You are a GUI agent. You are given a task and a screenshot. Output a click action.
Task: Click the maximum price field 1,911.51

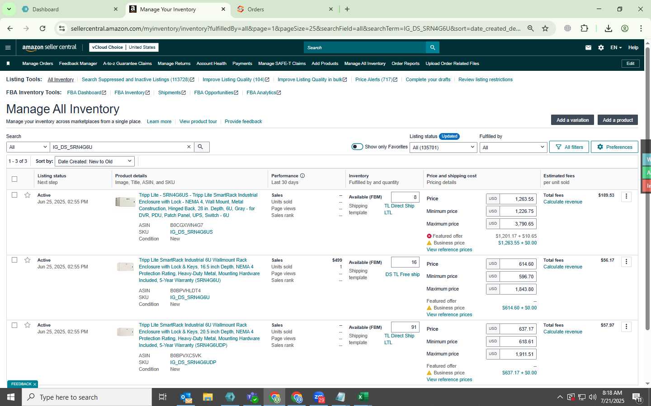pos(518,354)
